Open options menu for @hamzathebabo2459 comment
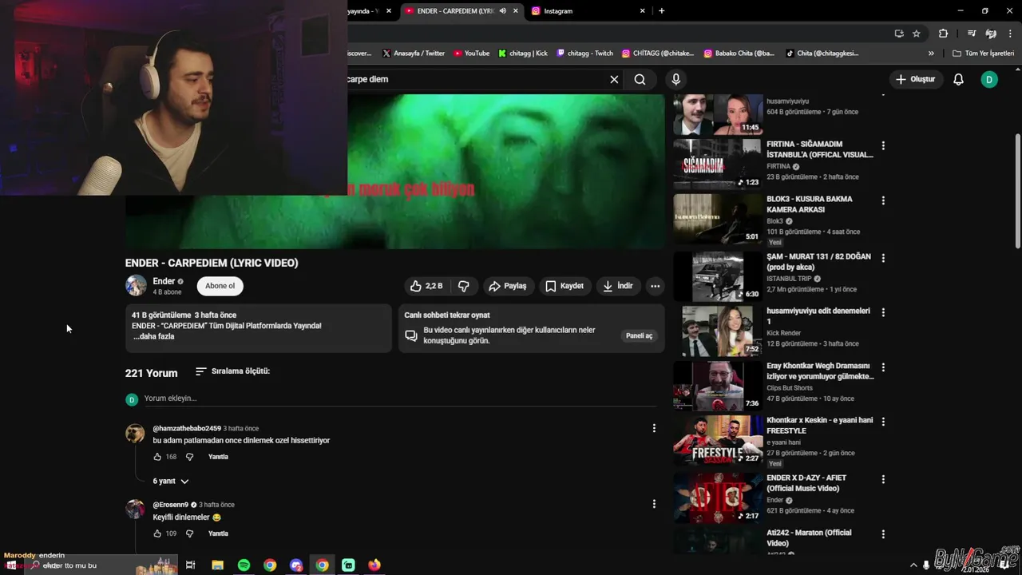 654,428
